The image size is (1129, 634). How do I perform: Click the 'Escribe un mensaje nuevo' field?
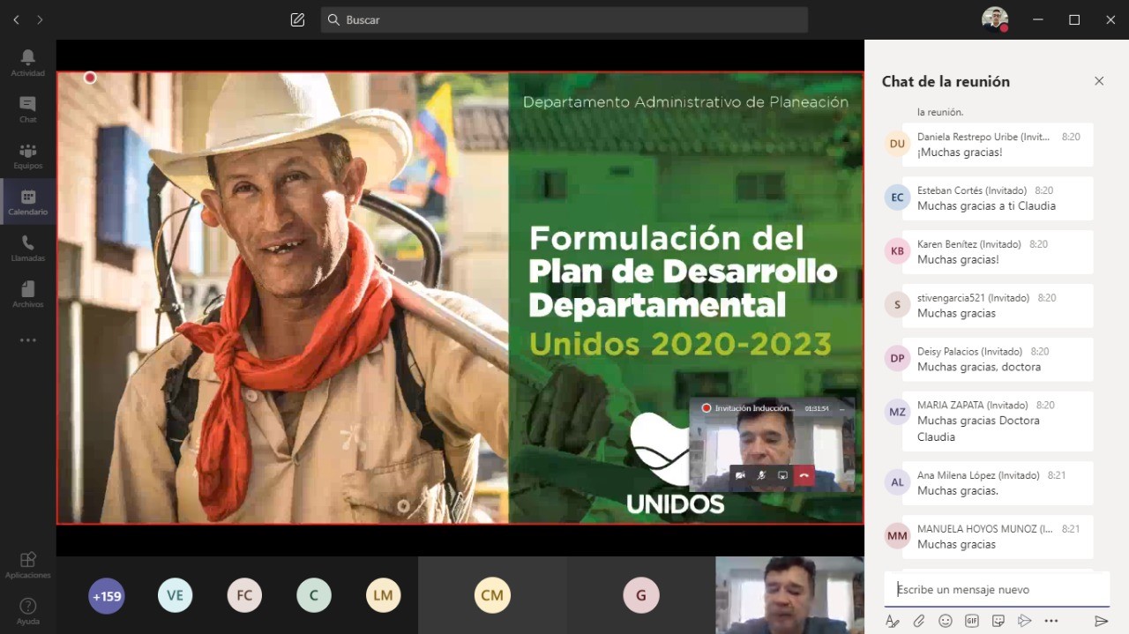997,589
